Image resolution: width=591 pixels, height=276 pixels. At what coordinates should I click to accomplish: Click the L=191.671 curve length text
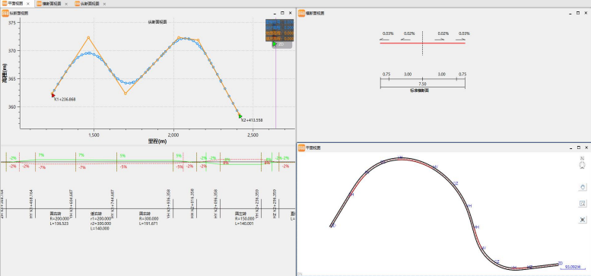pyautogui.click(x=148, y=224)
